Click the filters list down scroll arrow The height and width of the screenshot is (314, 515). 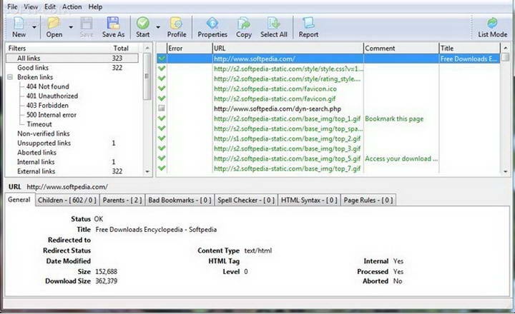pos(147,171)
